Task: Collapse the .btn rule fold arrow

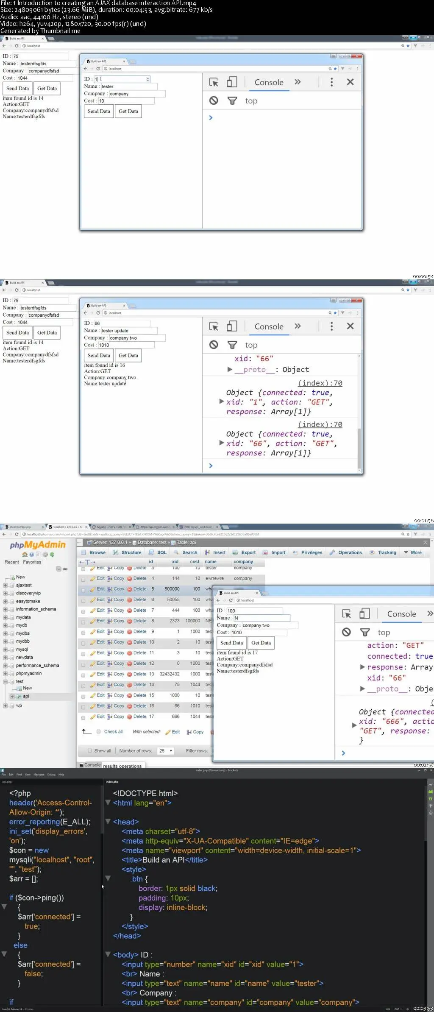Action: (108, 878)
